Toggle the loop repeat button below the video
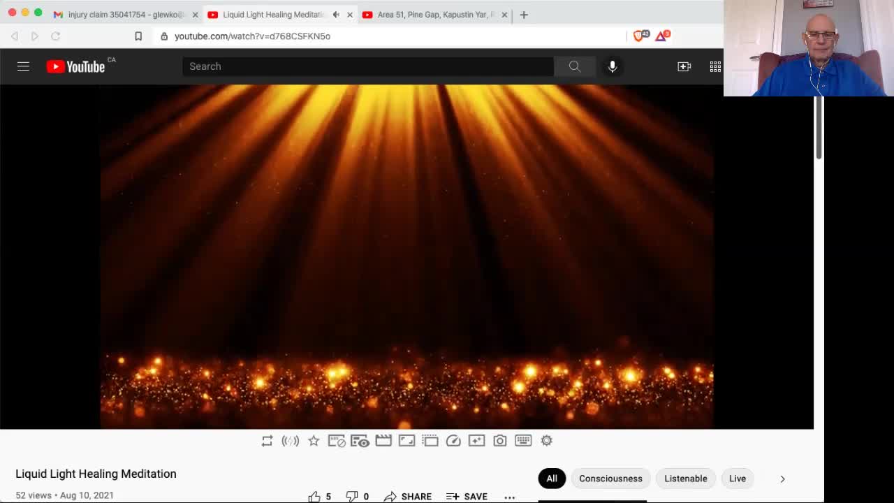The height and width of the screenshot is (503, 894). (x=267, y=441)
